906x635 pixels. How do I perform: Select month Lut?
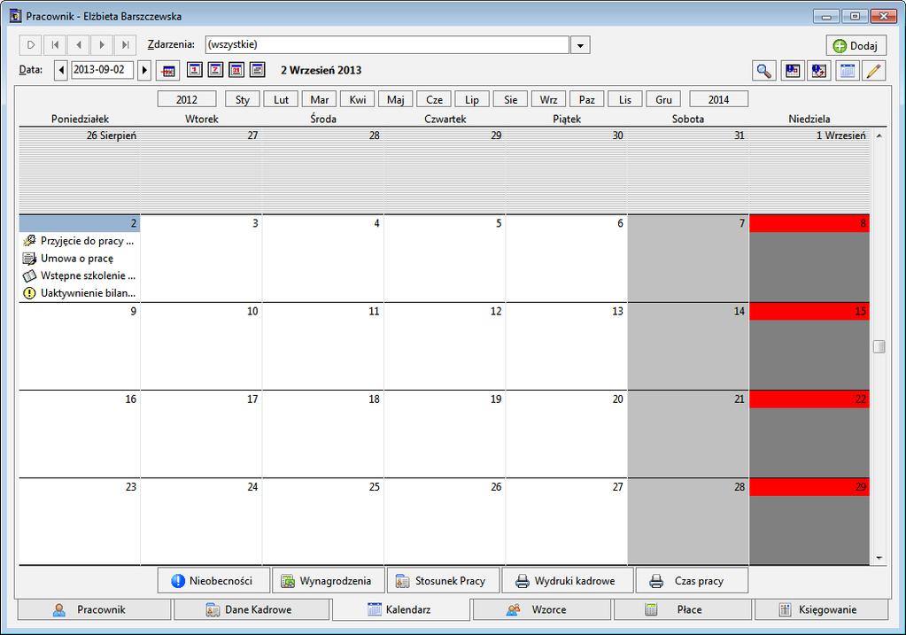point(281,99)
